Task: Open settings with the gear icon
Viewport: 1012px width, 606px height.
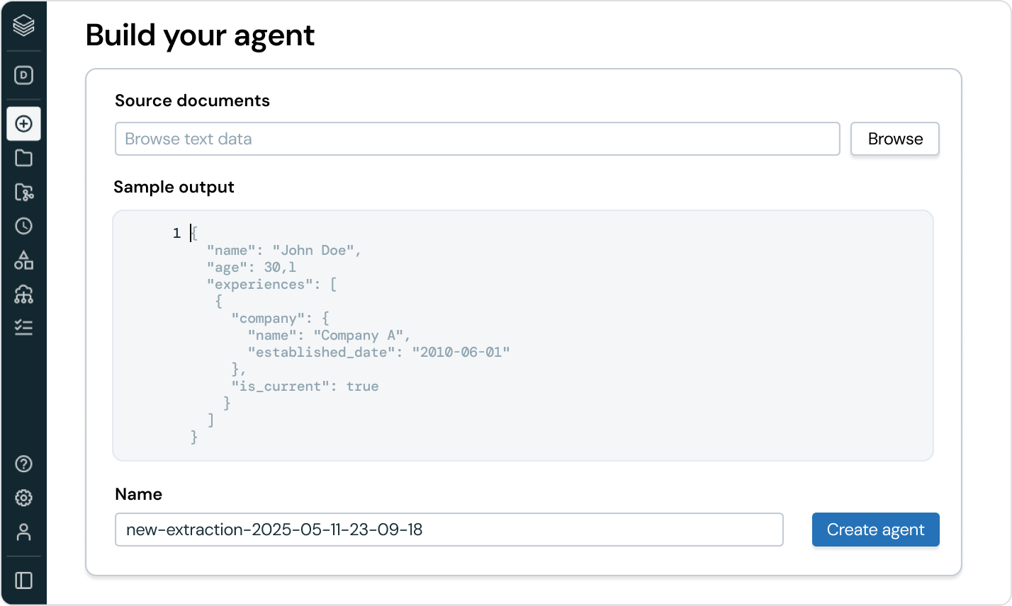Action: pyautogui.click(x=23, y=498)
